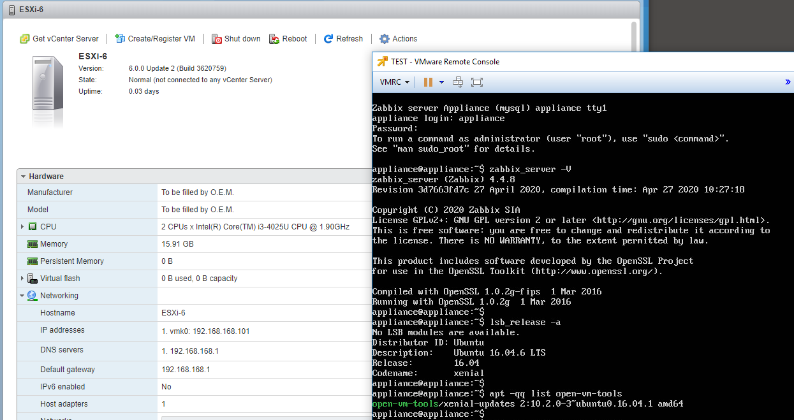Open the Actions gear menu

[385, 39]
